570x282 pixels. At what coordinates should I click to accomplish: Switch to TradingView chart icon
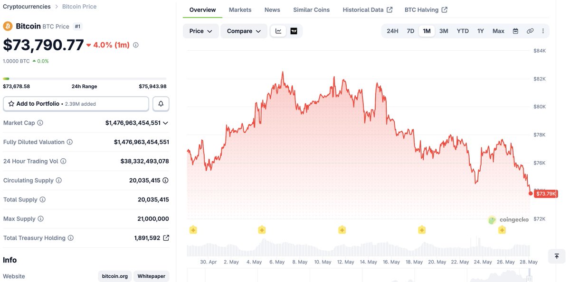point(294,31)
